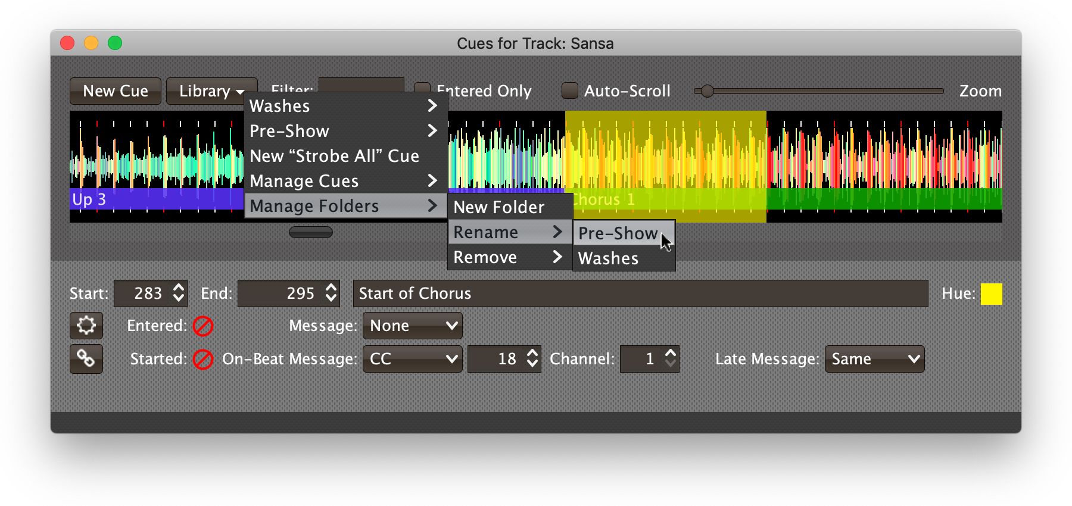The height and width of the screenshot is (506, 1072).
Task: Expand the Pre-Show submenu in Library menu
Action: coord(345,131)
